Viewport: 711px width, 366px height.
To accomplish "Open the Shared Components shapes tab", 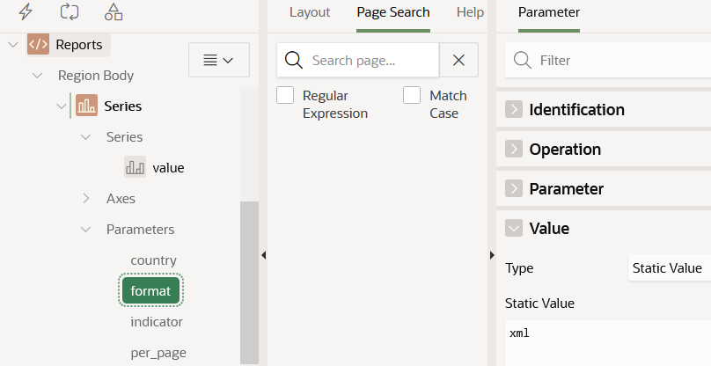I will tap(114, 11).
